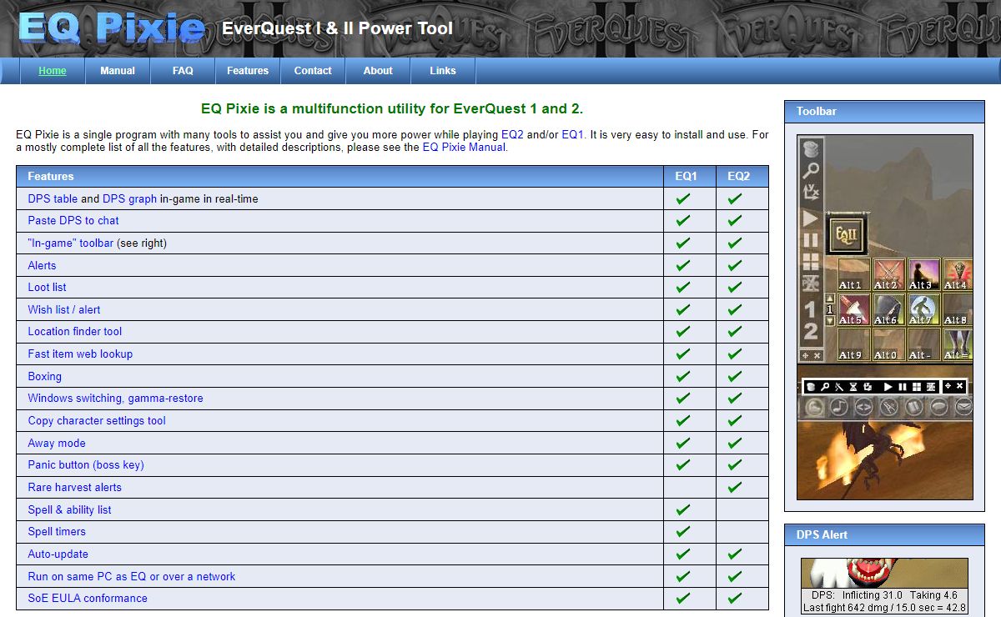The height and width of the screenshot is (617, 1001).
Task: Open the SoE EULA conformance link
Action: click(88, 598)
